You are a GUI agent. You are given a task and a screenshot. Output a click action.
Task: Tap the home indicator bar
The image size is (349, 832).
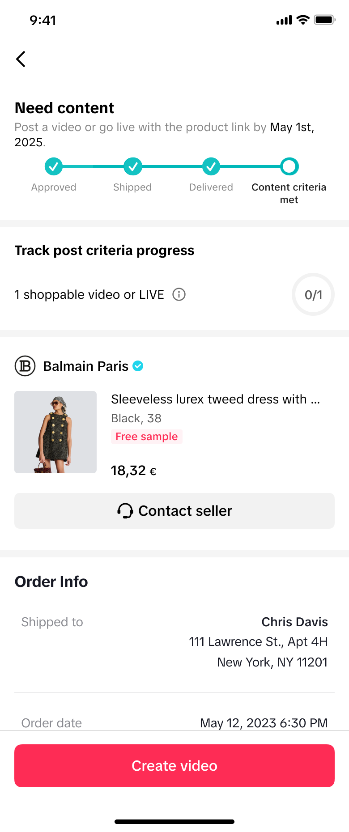pos(174,821)
